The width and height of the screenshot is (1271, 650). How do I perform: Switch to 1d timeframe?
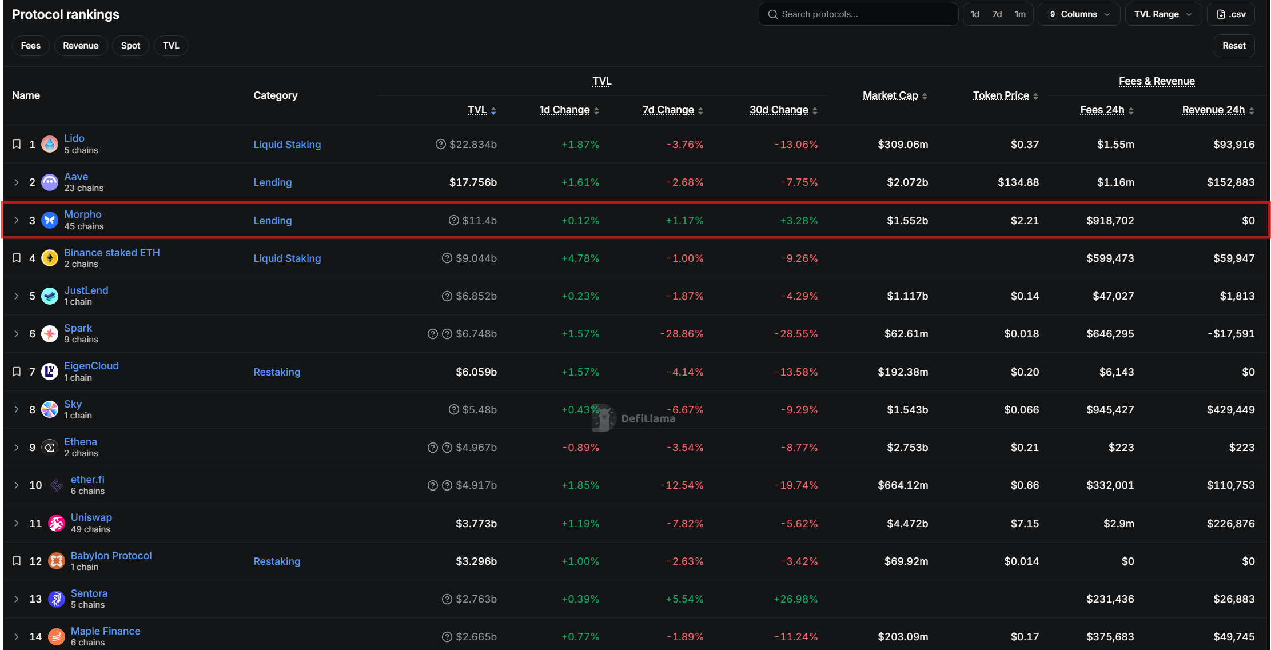pos(975,14)
